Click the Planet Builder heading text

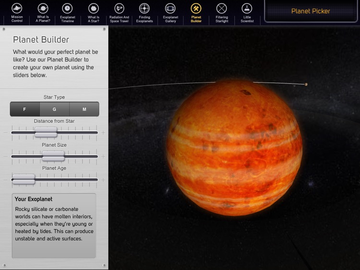pos(41,40)
